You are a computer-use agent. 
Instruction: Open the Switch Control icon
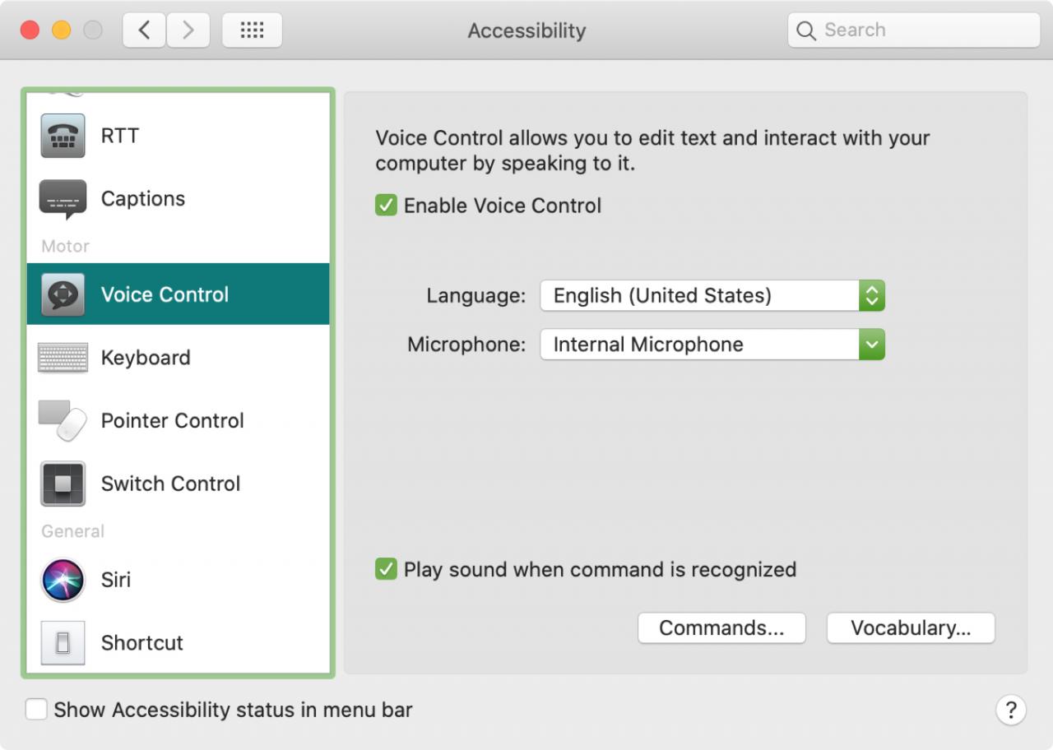[63, 484]
